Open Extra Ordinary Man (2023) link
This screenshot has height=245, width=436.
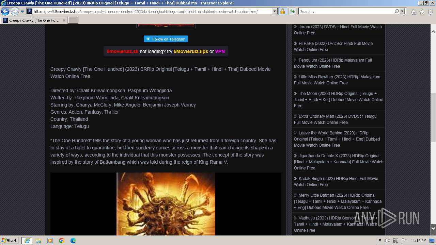click(x=335, y=119)
